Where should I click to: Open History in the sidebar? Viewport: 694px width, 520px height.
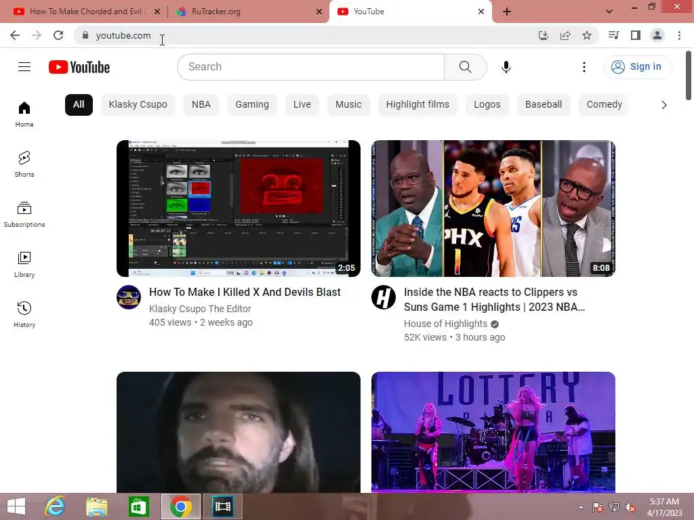pos(24,314)
